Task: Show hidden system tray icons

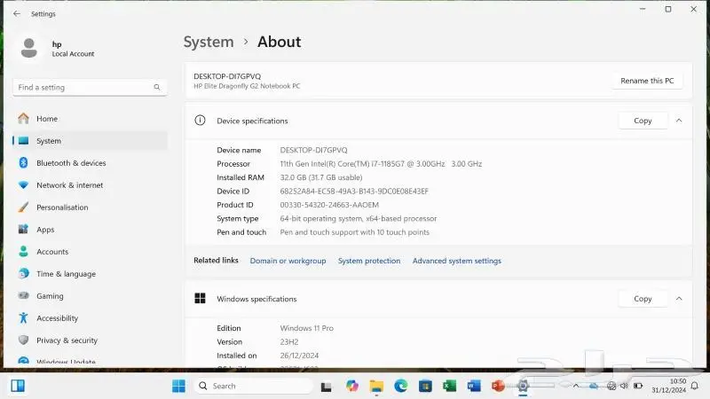Action: click(x=576, y=386)
